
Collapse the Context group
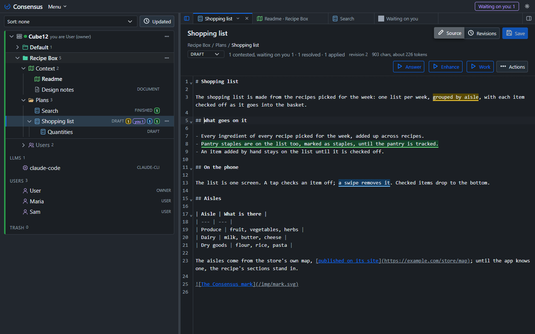(23, 68)
